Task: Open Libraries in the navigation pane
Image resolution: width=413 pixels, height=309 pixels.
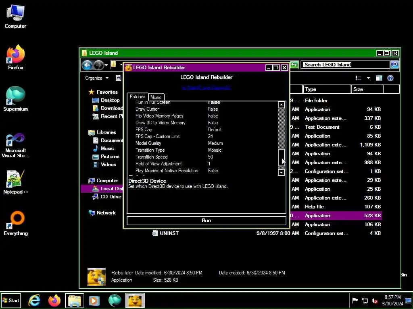Action: pyautogui.click(x=102, y=132)
